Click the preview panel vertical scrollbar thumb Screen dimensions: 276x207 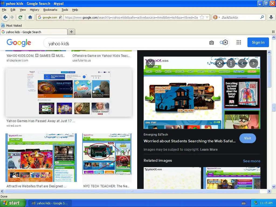[269, 71]
